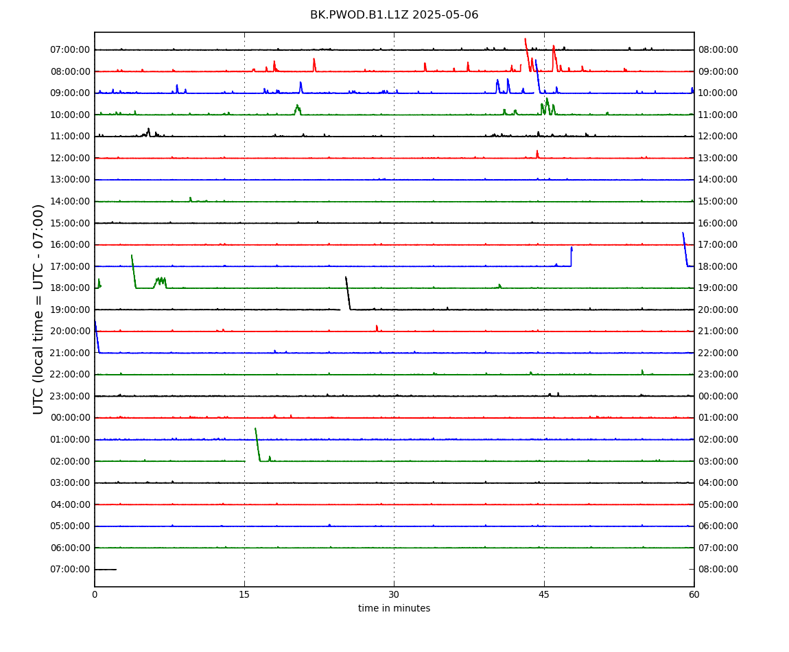Click the 'time in minutes' axis label
Screen dimensions: 789x652
394,608
